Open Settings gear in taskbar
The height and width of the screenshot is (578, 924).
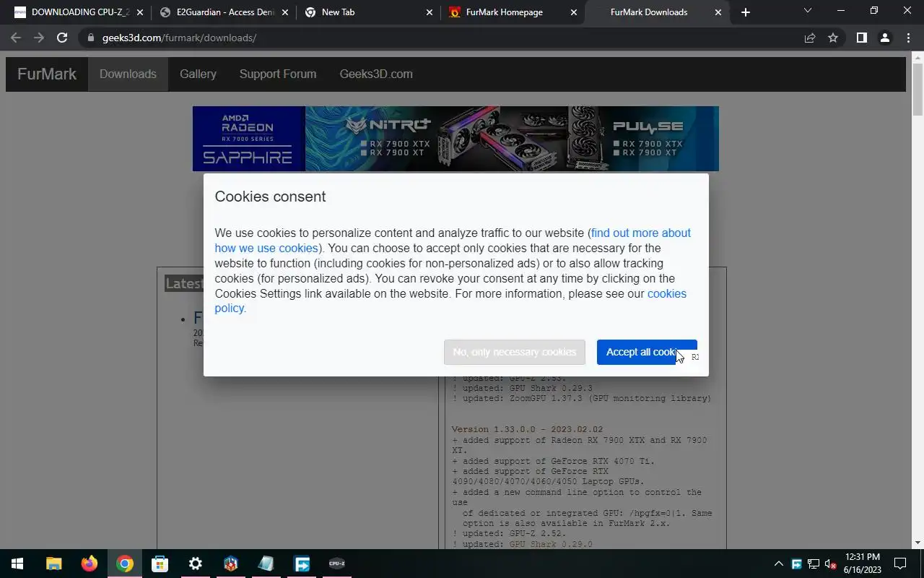pyautogui.click(x=195, y=564)
